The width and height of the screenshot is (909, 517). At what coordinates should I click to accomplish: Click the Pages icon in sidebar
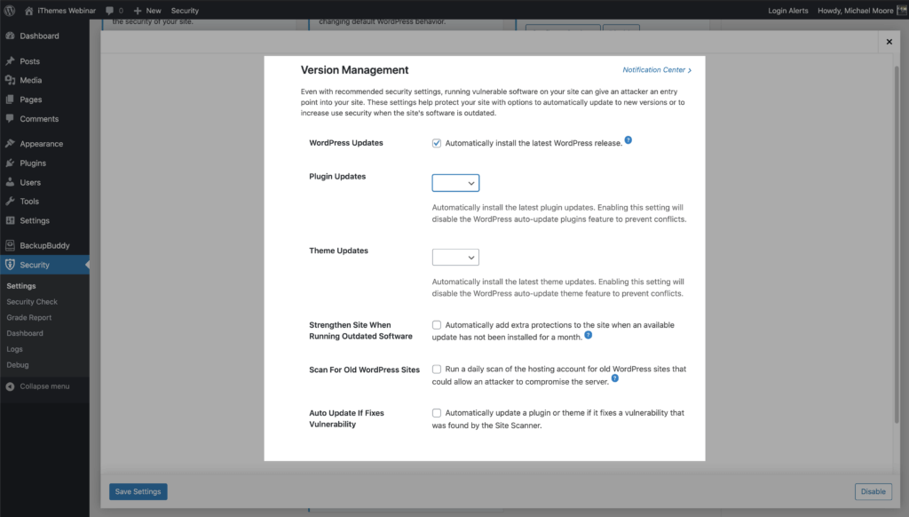point(10,99)
